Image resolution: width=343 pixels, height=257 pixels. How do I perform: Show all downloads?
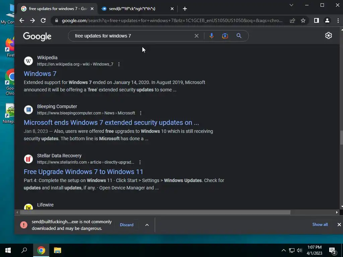tap(320, 225)
